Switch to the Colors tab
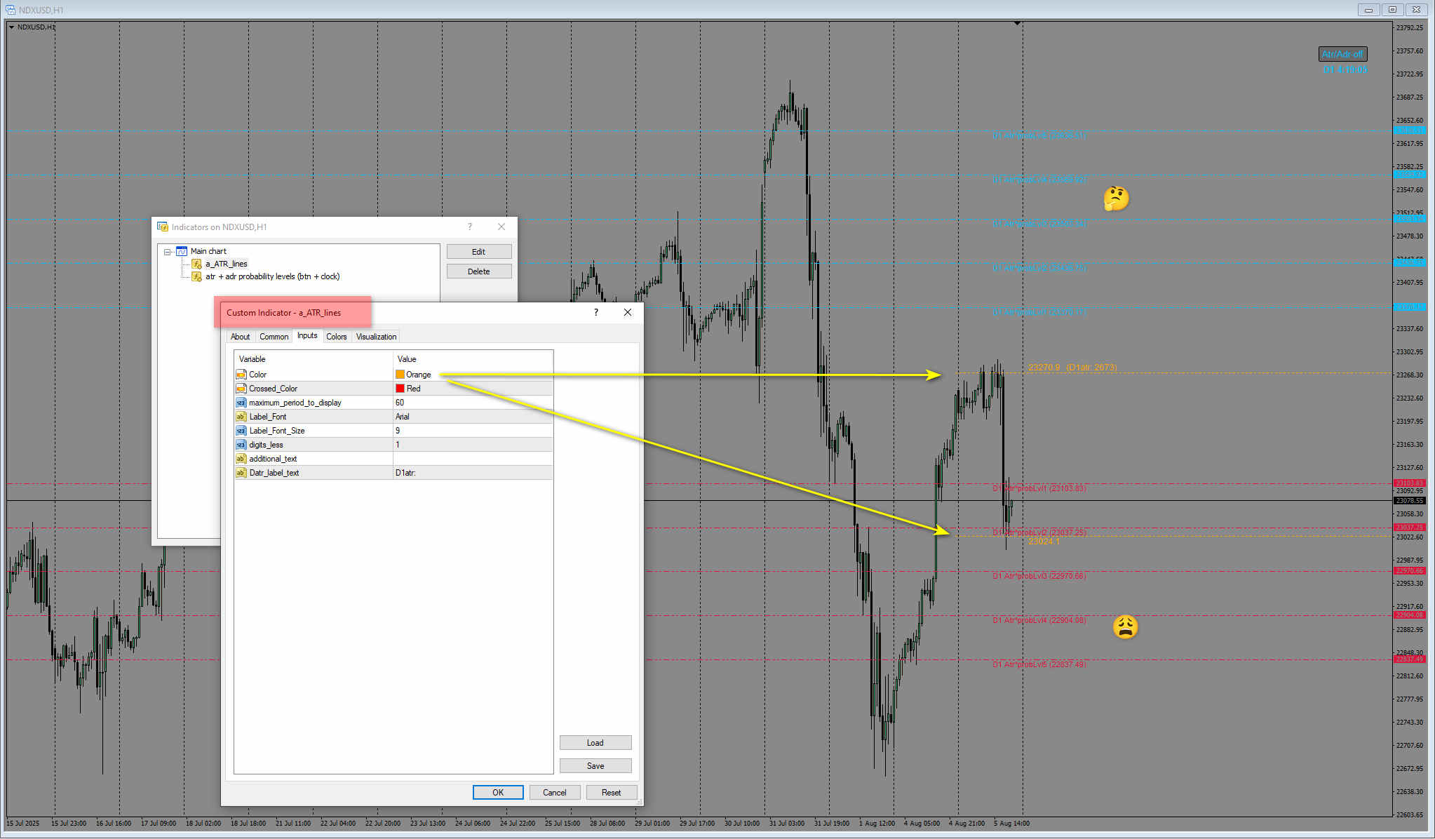This screenshot has height=839, width=1435. [336, 337]
